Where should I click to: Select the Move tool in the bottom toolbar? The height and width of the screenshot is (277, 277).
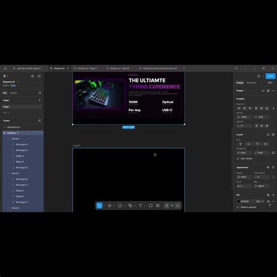tap(99, 206)
